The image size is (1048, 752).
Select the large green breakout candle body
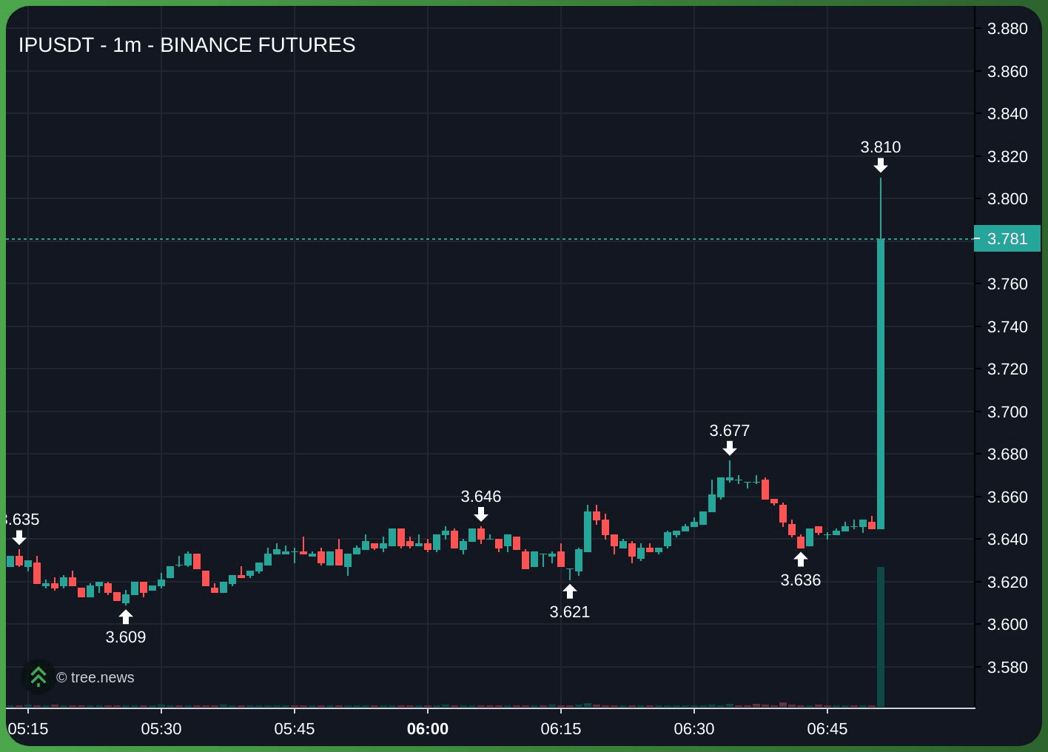(881, 385)
